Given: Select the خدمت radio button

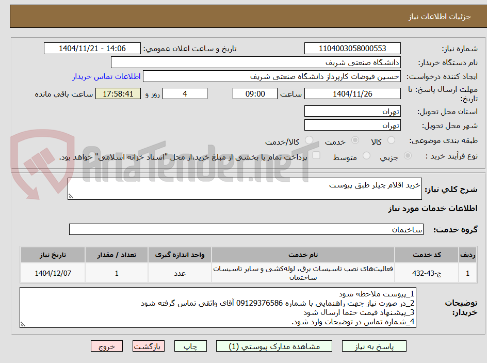Looking at the screenshot, I should tap(355, 140).
